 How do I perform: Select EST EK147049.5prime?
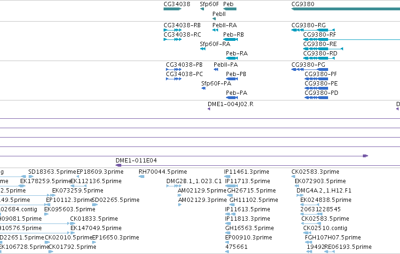(73, 233)
